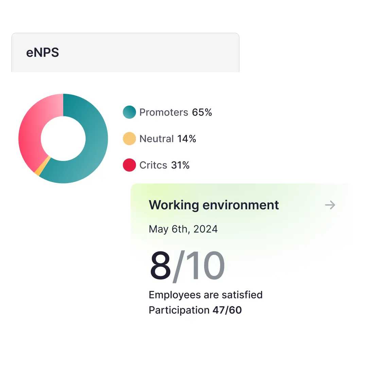Image resolution: width=367 pixels, height=367 pixels.
Task: Click the May 6th, 2024 date
Action: 183,229
